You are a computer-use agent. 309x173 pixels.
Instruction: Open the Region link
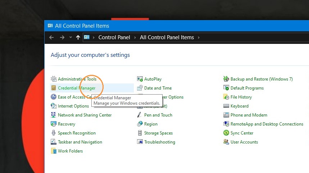[x=151, y=124]
